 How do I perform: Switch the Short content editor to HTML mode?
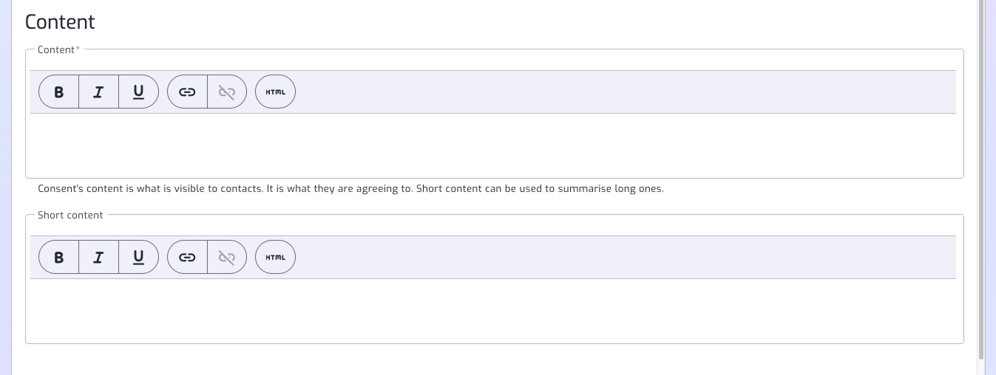pyautogui.click(x=275, y=257)
